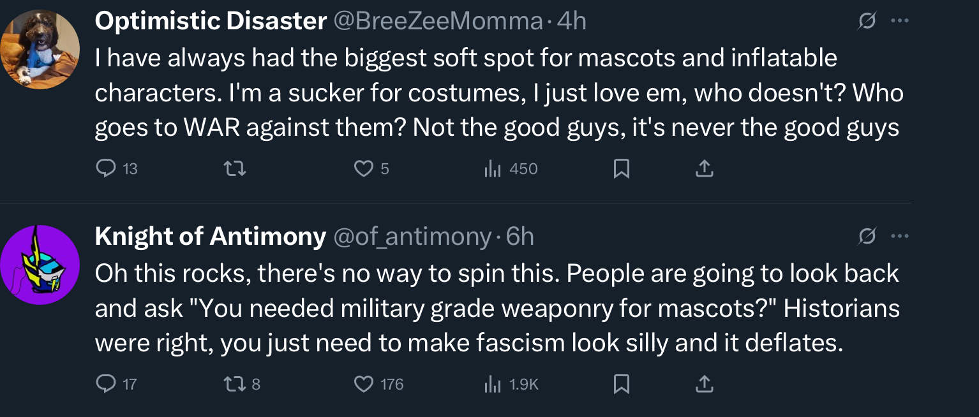Image resolution: width=979 pixels, height=417 pixels.
Task: Share Knight of Antimony's tweet
Action: point(703,384)
